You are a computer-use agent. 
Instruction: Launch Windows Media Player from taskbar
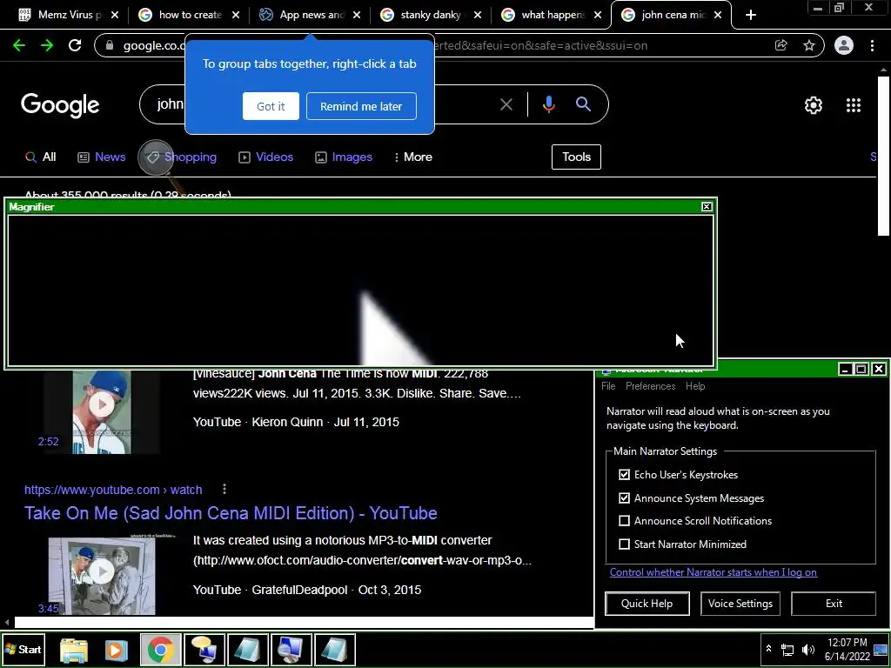tap(116, 650)
